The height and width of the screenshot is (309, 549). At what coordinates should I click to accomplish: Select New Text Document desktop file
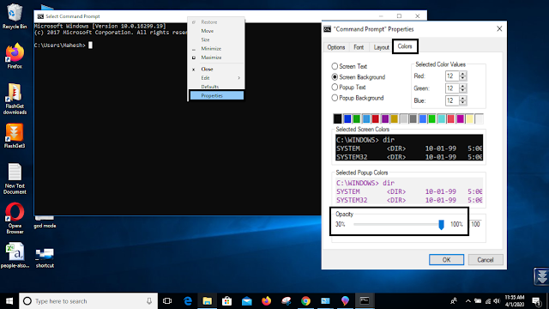tap(15, 179)
